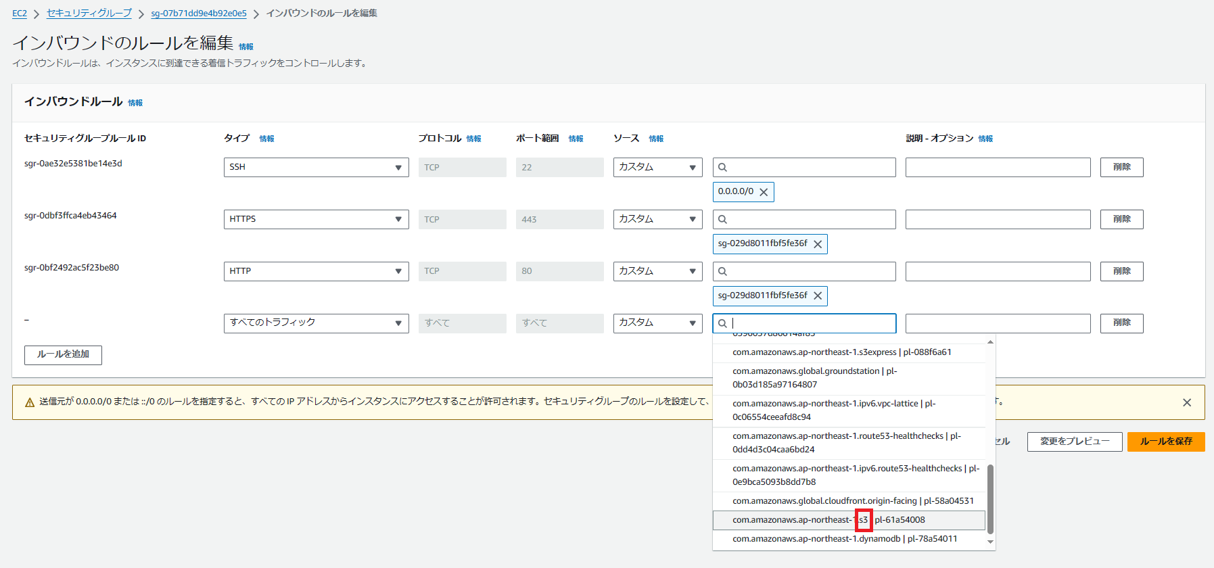This screenshot has width=1214, height=568.
Task: Open カスタム source dropdown for SSH rule
Action: 658,167
